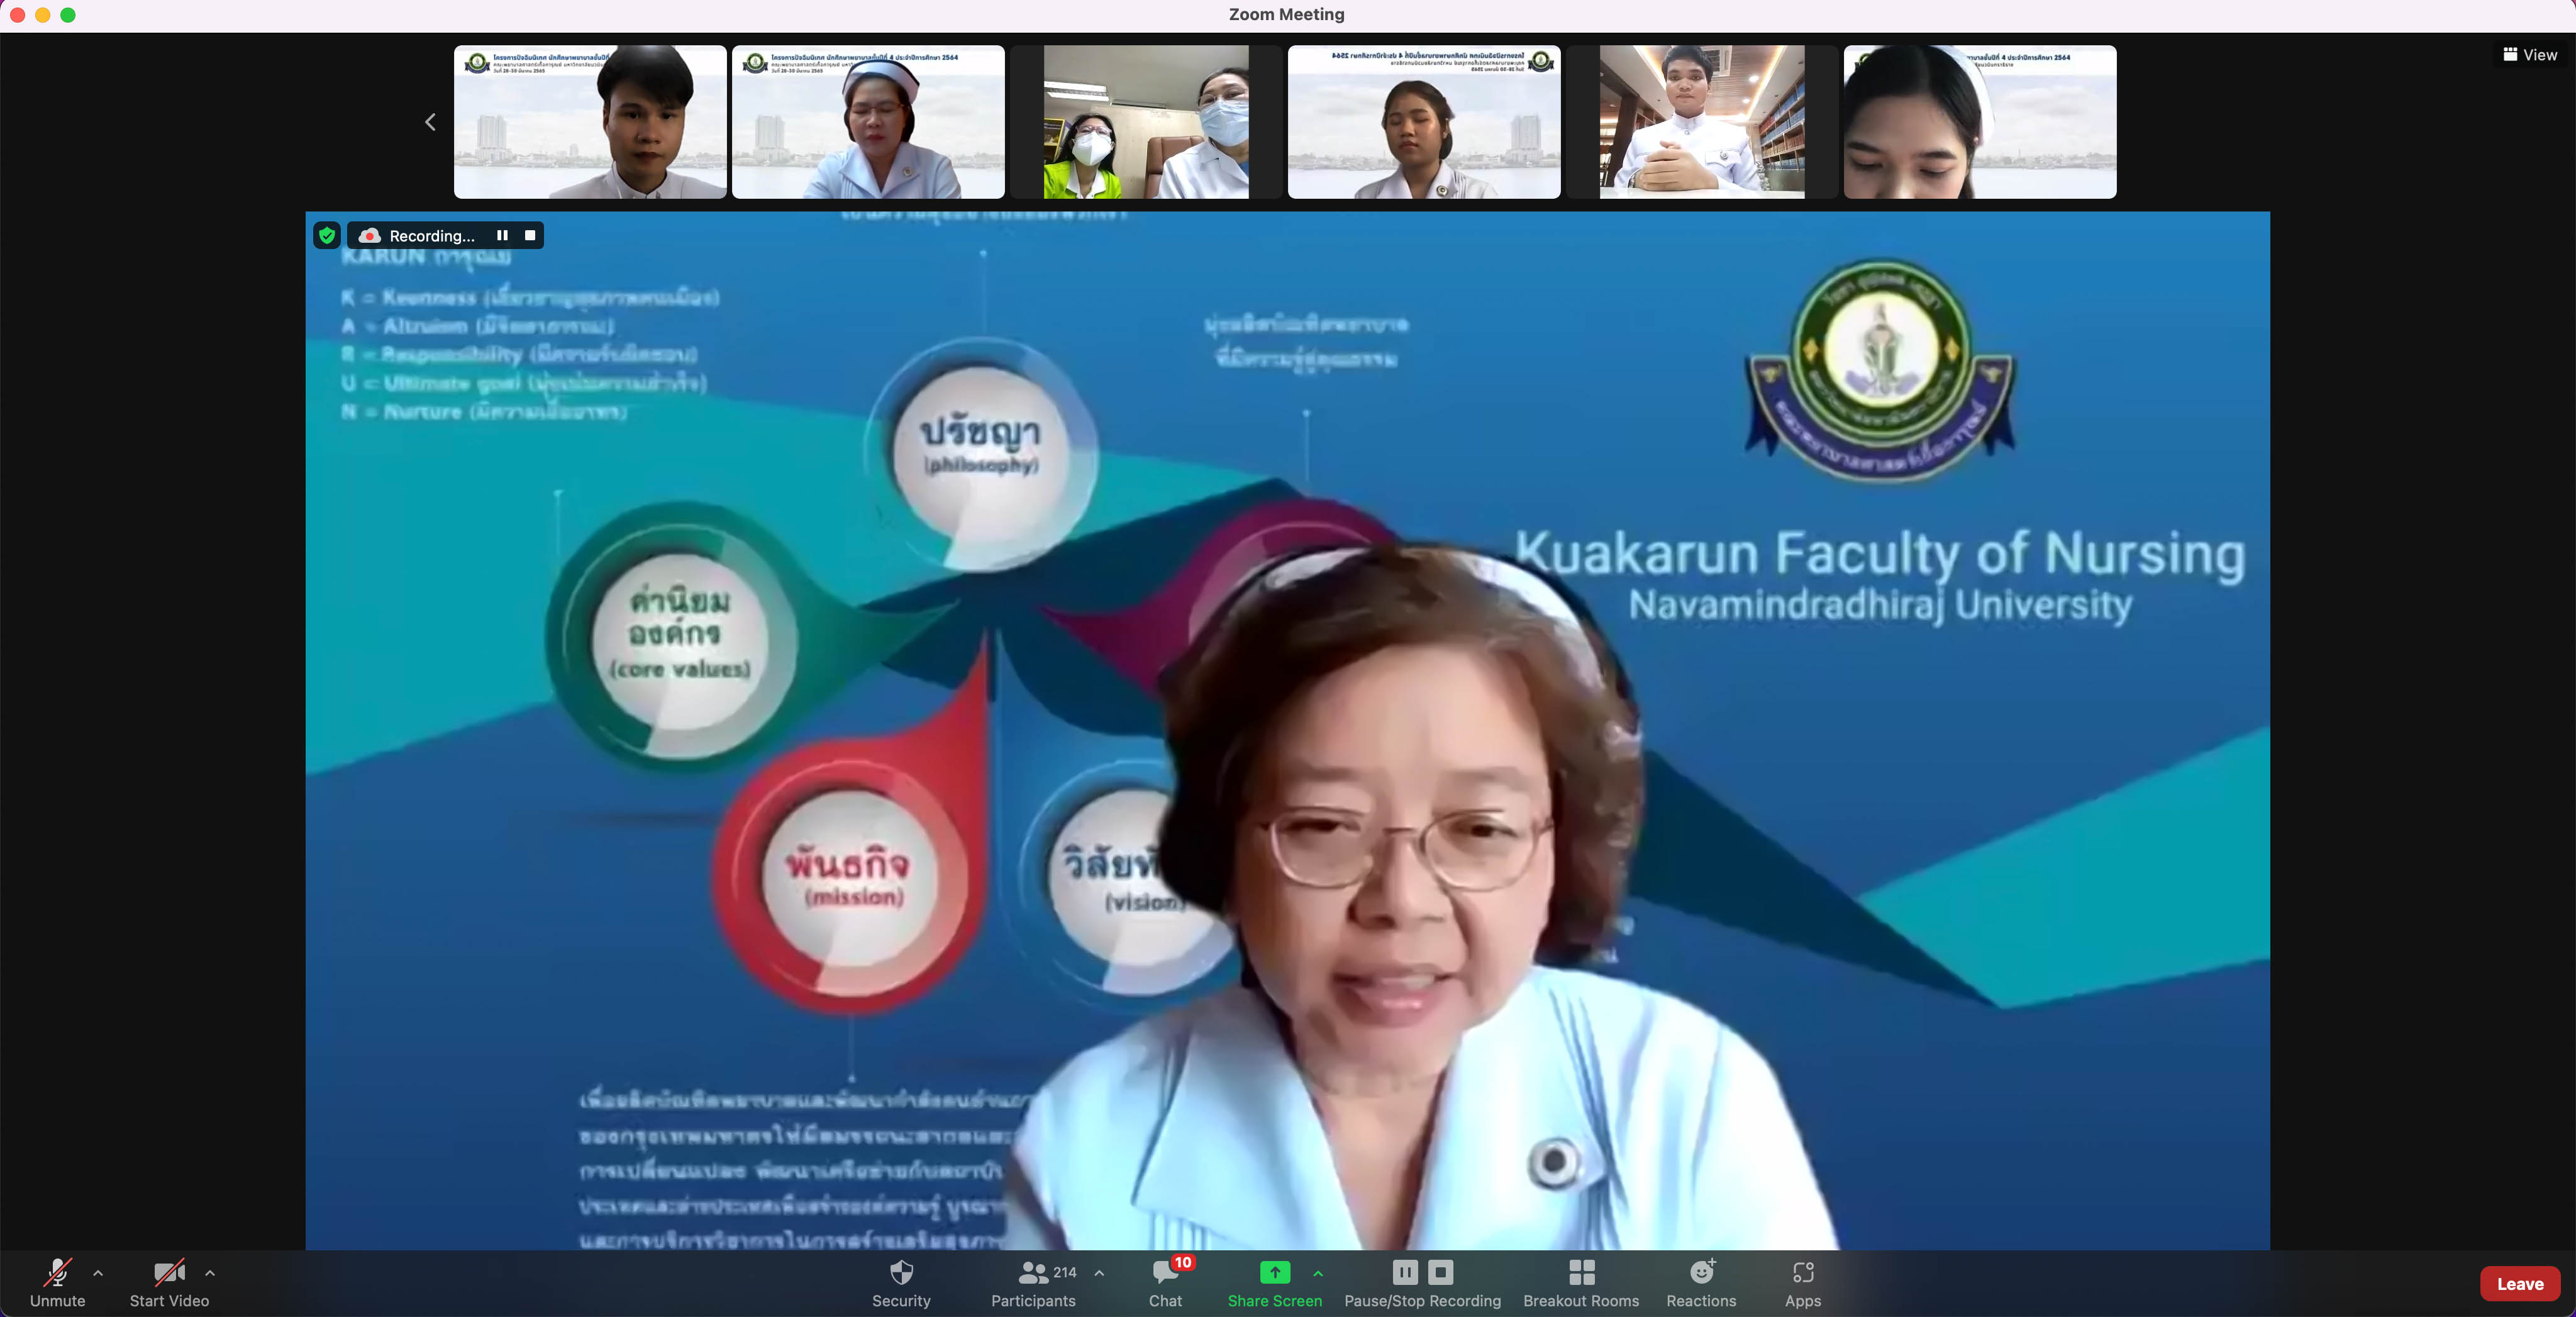This screenshot has height=1317, width=2576.
Task: Minimize the Zoom window with yellow button
Action: point(43,15)
